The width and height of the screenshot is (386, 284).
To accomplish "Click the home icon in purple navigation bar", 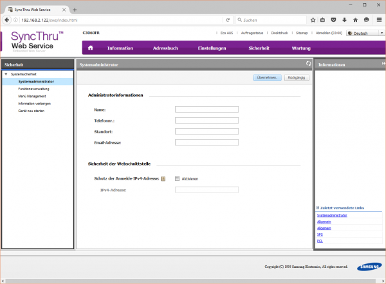I will (x=91, y=48).
